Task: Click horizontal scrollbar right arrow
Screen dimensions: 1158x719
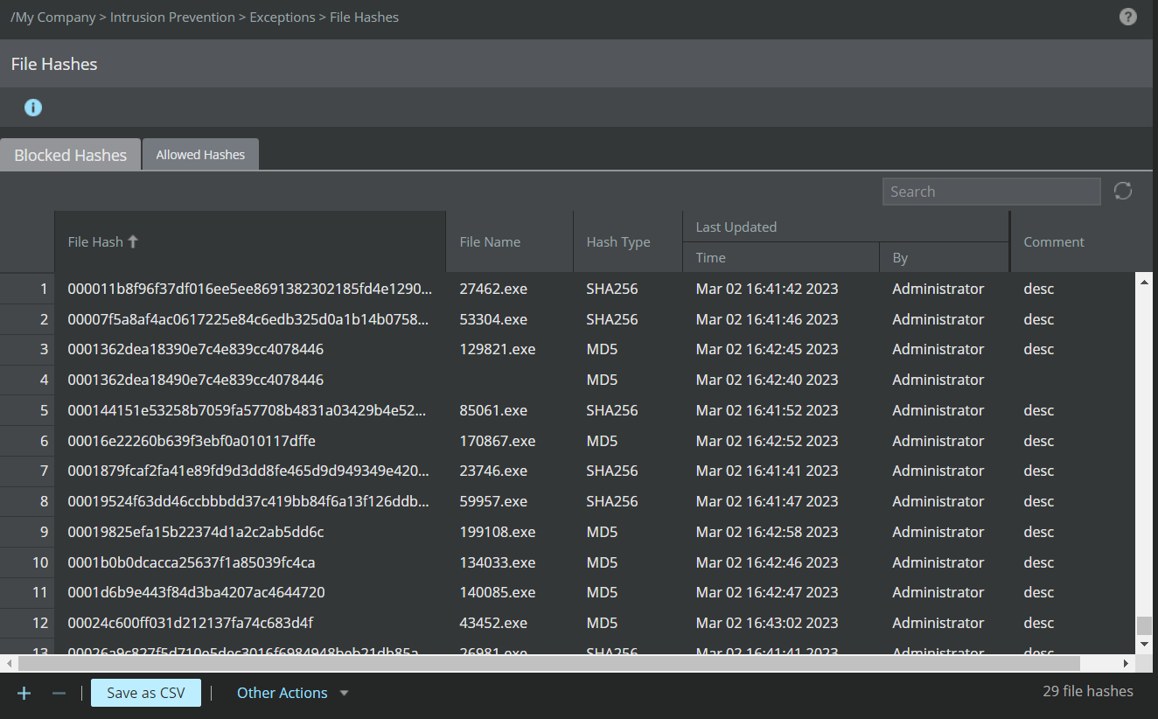Action: point(1127,663)
